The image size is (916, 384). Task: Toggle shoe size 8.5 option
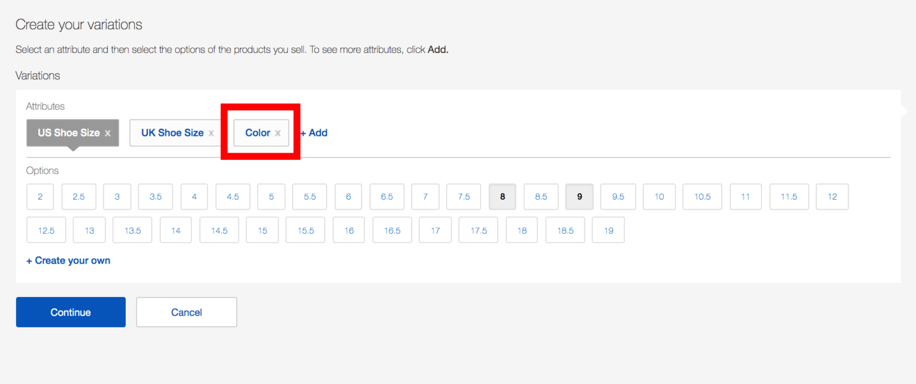541,197
